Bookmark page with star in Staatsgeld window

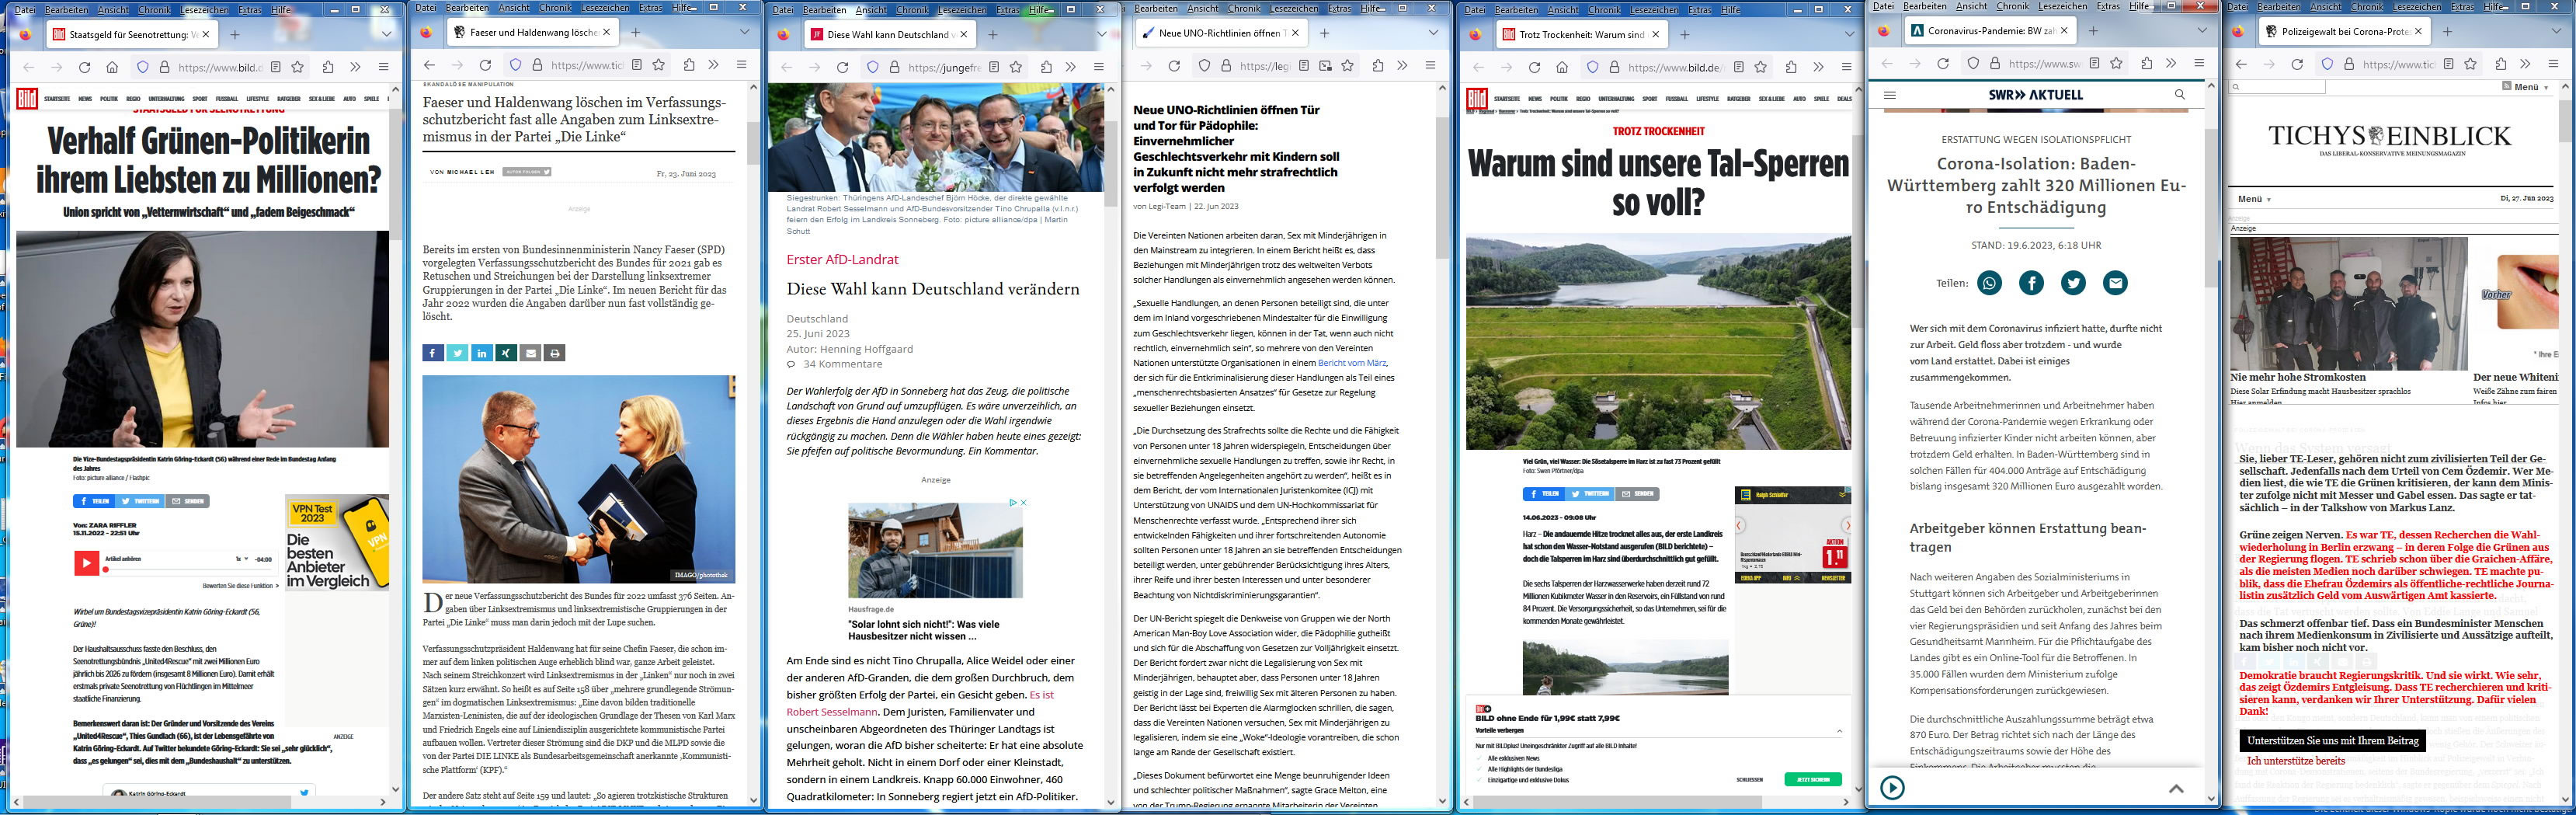point(297,67)
